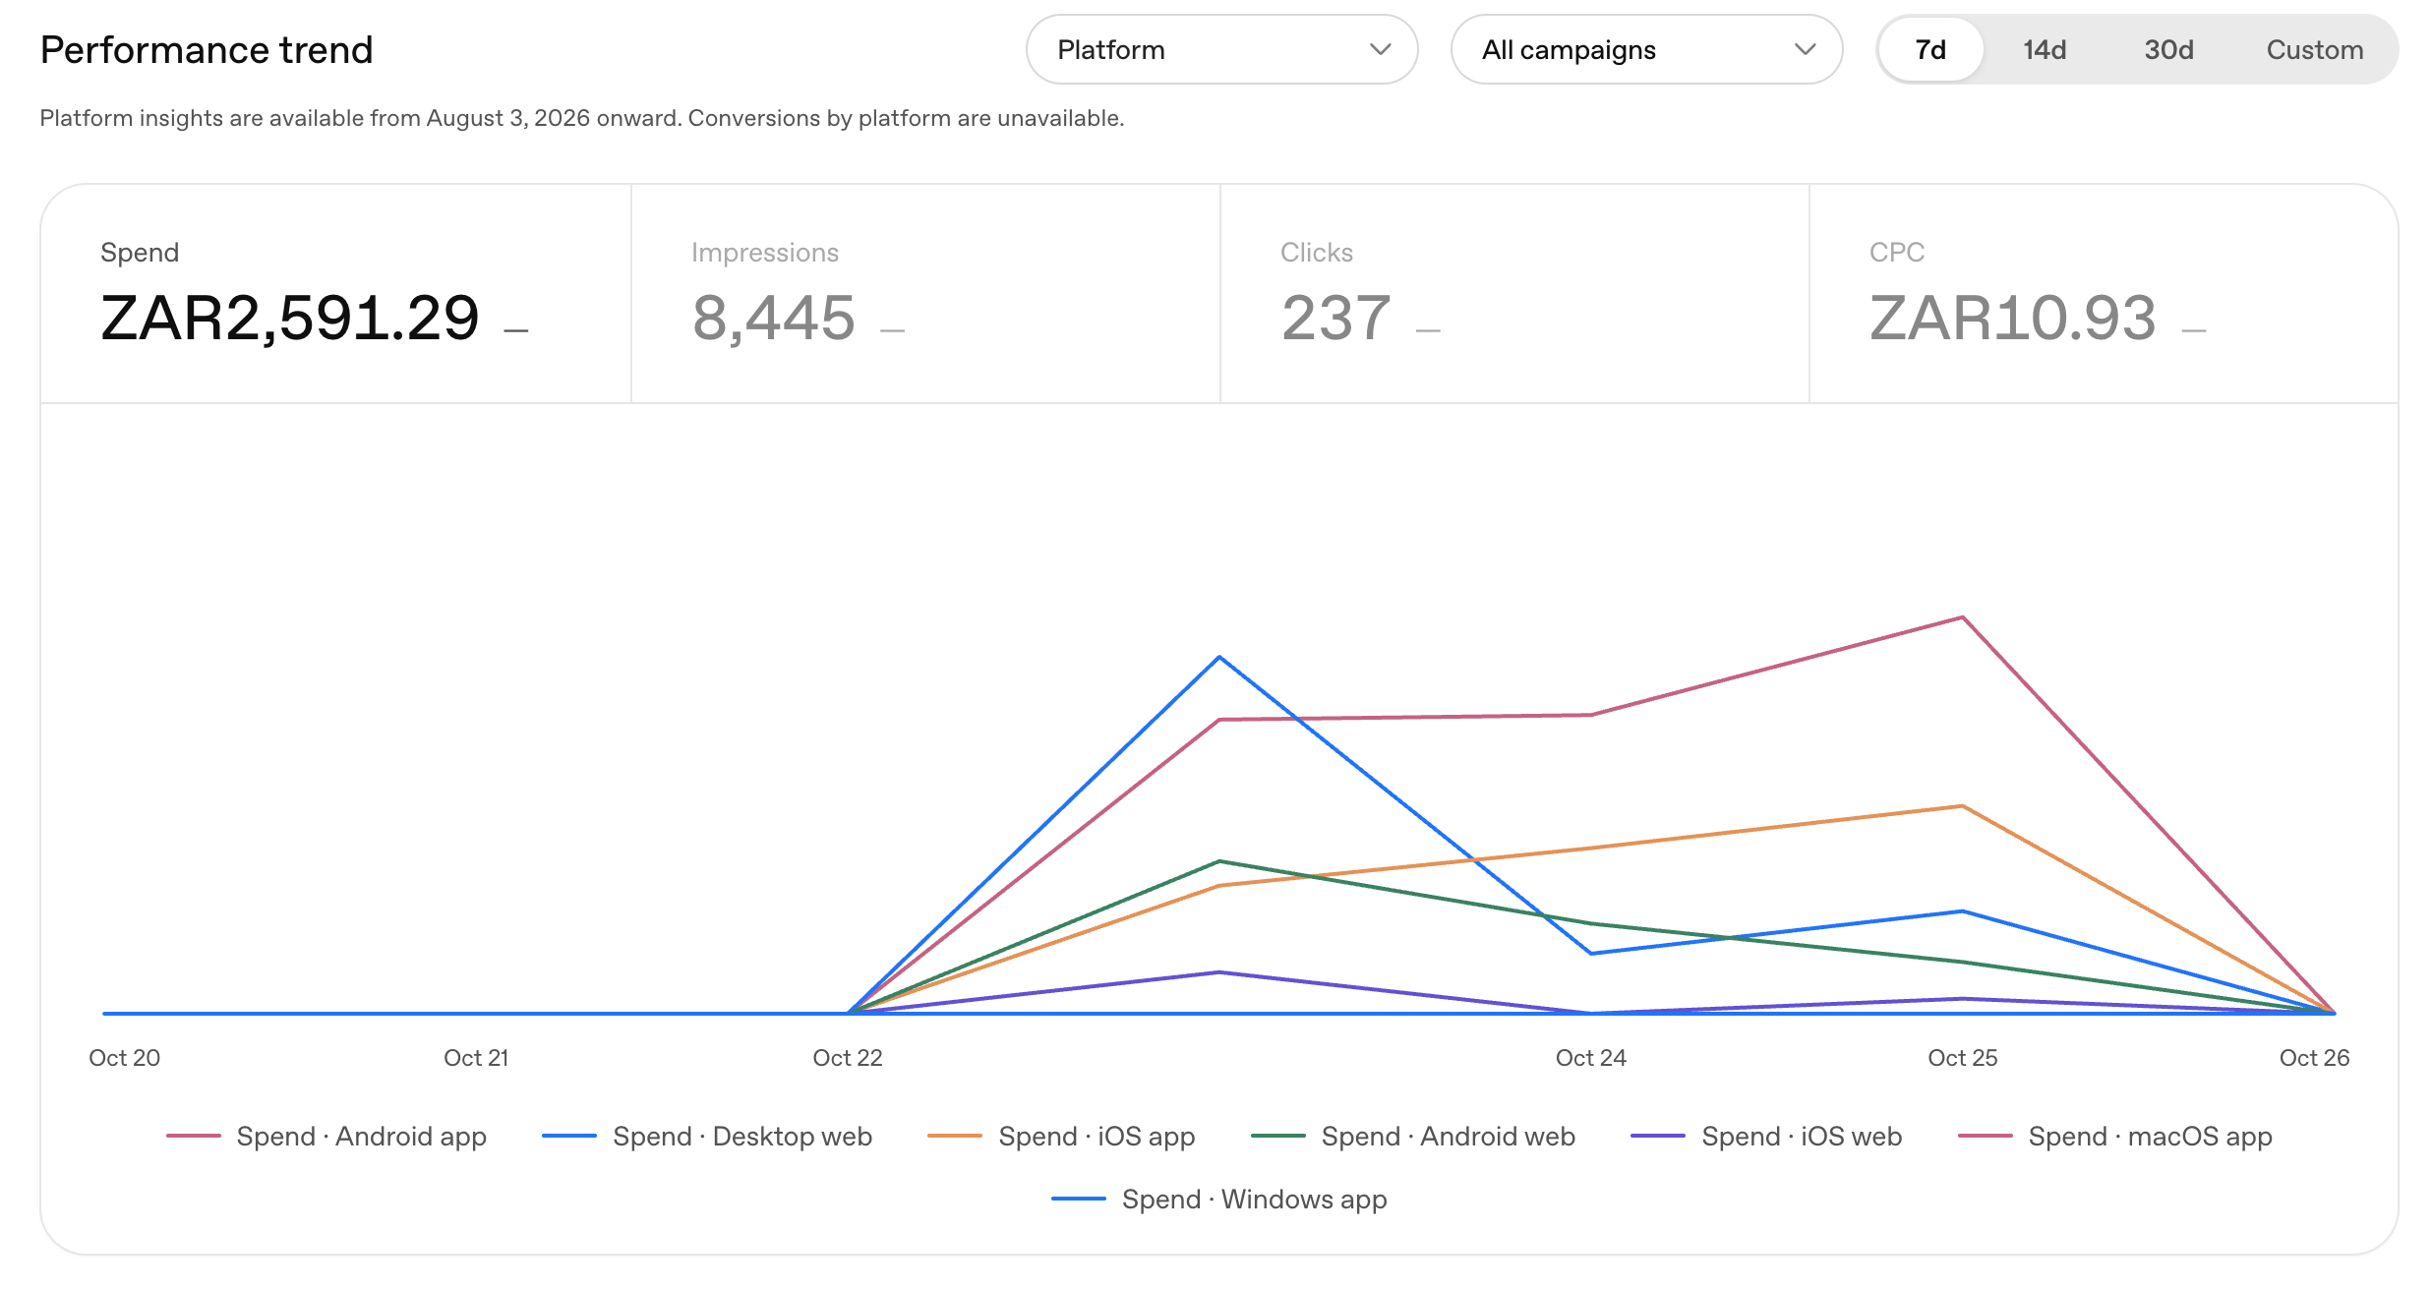The image size is (2431, 1290).
Task: Click the platform insights availability note
Action: click(581, 118)
